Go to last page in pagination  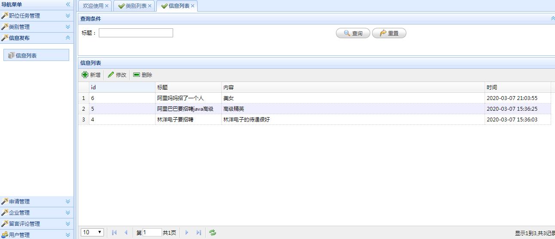click(x=198, y=233)
